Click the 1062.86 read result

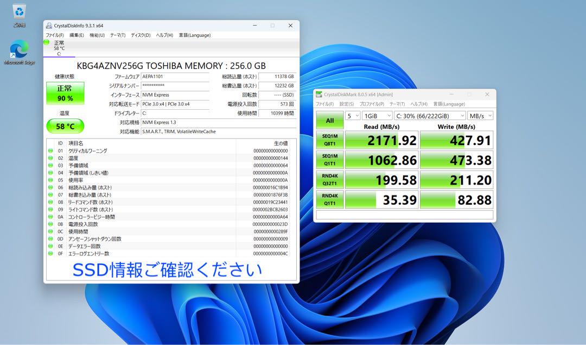381,160
